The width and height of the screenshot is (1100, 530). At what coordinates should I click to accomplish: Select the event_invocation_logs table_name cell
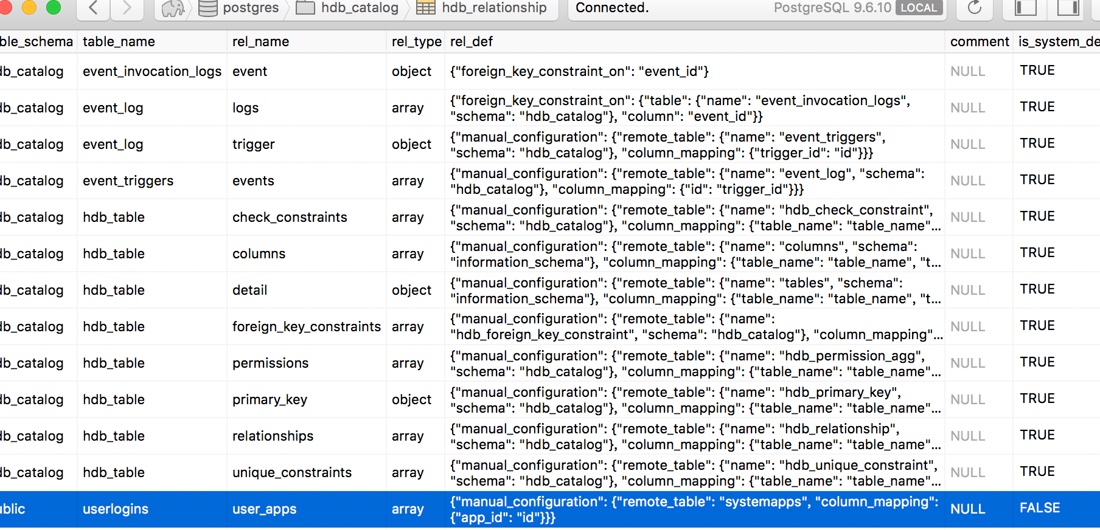(152, 71)
